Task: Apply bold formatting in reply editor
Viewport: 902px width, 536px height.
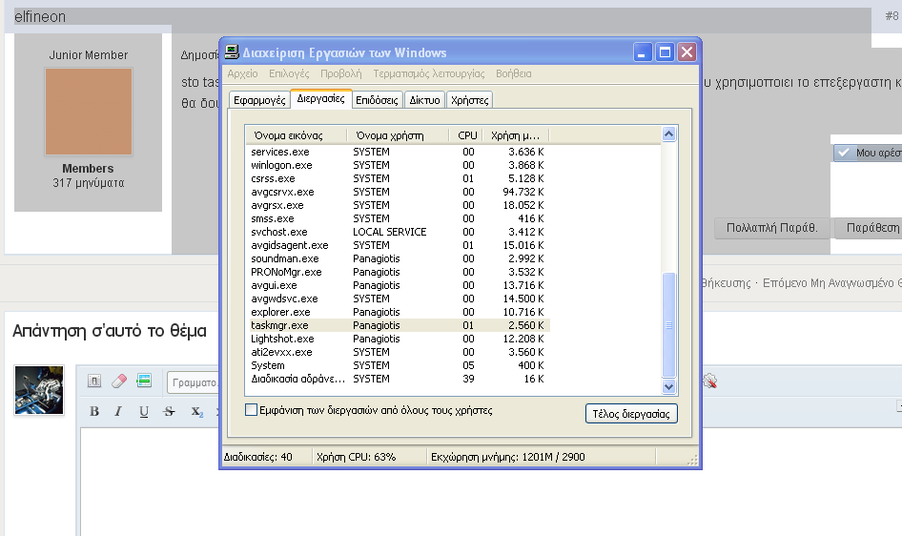Action: click(94, 411)
